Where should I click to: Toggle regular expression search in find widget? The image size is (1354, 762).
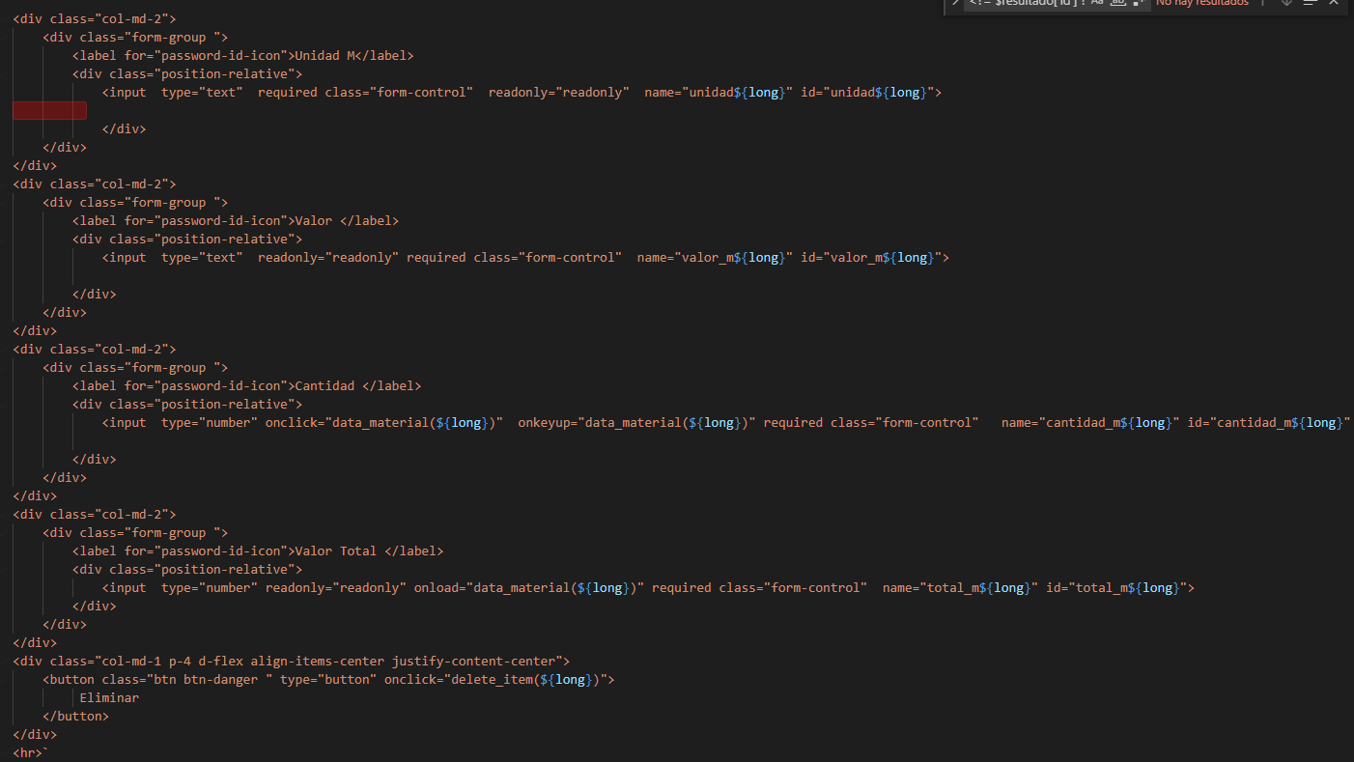tap(1139, 3)
